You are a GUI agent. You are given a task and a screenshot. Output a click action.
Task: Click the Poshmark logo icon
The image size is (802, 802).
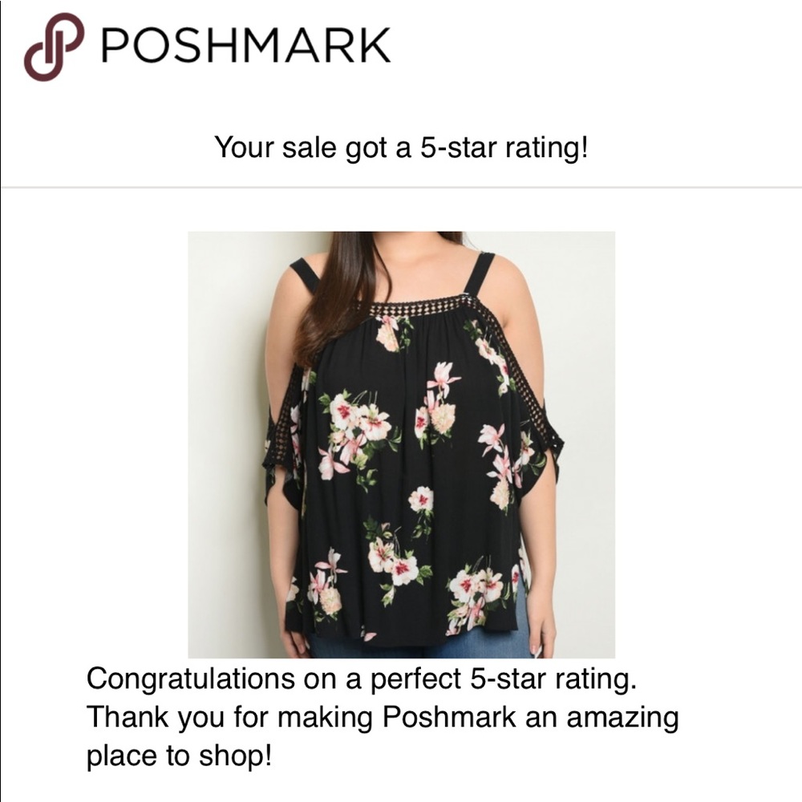pos(54,47)
